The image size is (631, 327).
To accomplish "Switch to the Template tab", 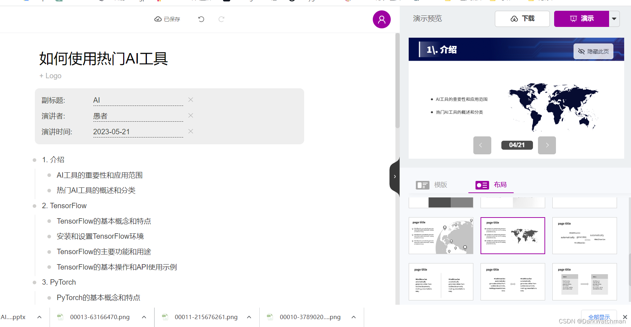I will tap(431, 185).
